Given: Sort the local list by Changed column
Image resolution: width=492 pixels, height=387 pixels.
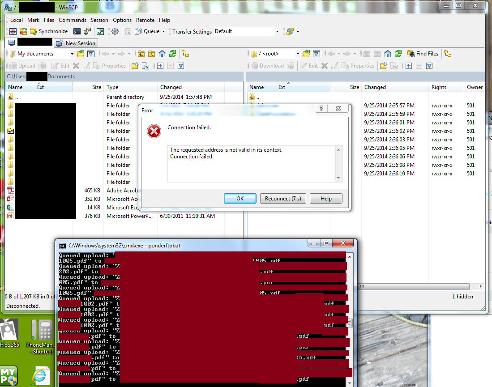Looking at the screenshot, I should click(171, 87).
